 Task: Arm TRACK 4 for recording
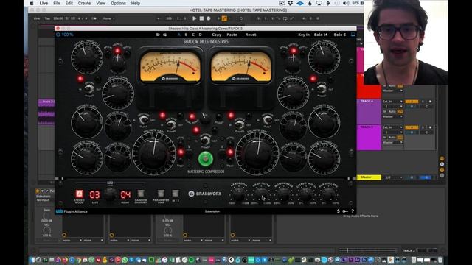pos(430,102)
